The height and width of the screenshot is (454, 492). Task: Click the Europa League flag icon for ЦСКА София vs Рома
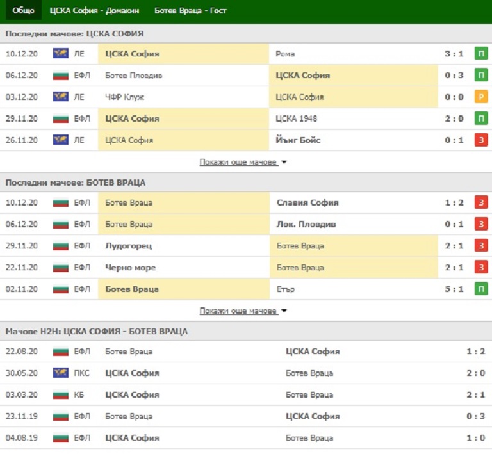coord(61,54)
